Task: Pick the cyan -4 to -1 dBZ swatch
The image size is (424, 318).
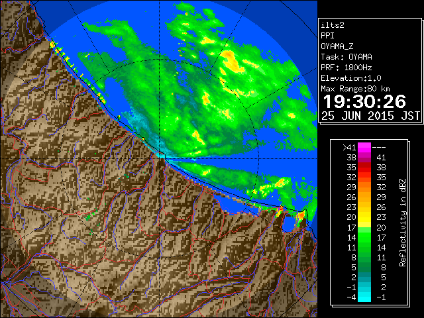Action: (364, 297)
